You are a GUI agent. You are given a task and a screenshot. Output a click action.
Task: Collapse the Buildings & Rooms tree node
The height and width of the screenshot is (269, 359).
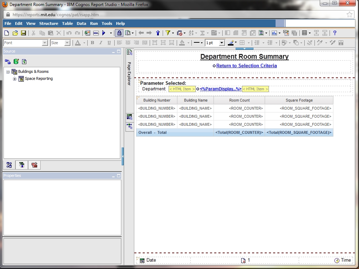coord(8,72)
